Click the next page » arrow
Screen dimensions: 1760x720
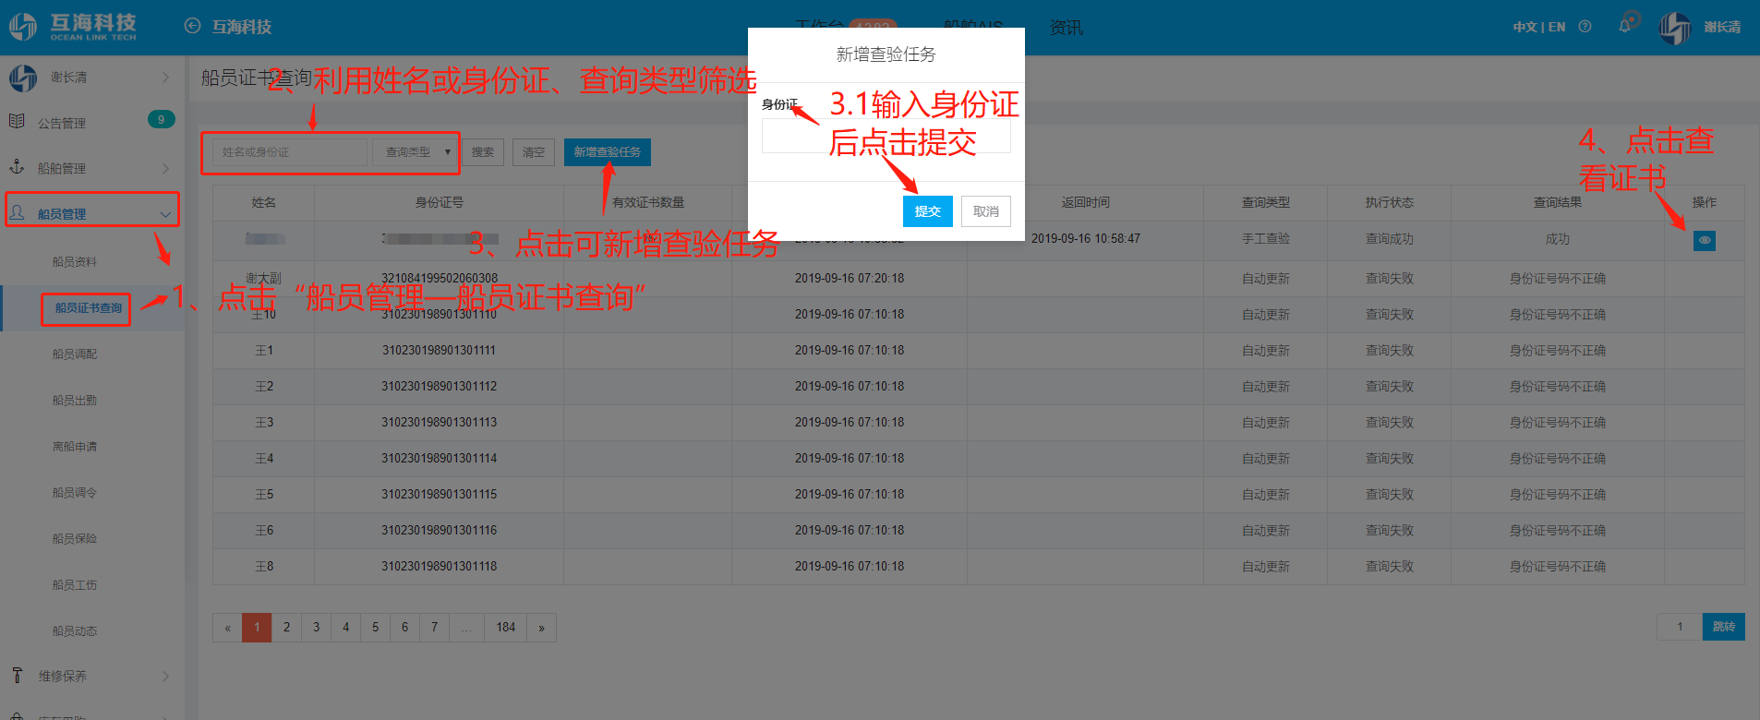click(542, 628)
